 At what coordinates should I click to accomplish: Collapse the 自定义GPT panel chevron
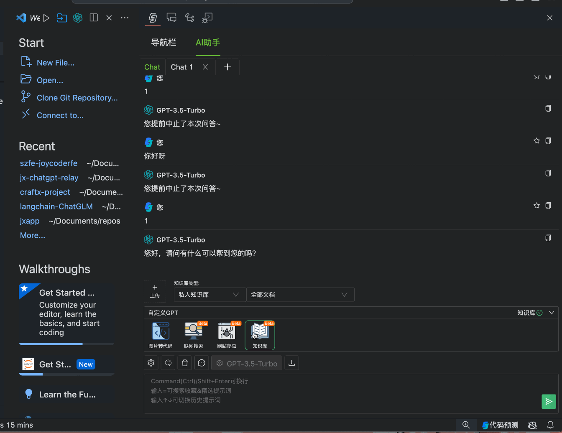tap(552, 313)
